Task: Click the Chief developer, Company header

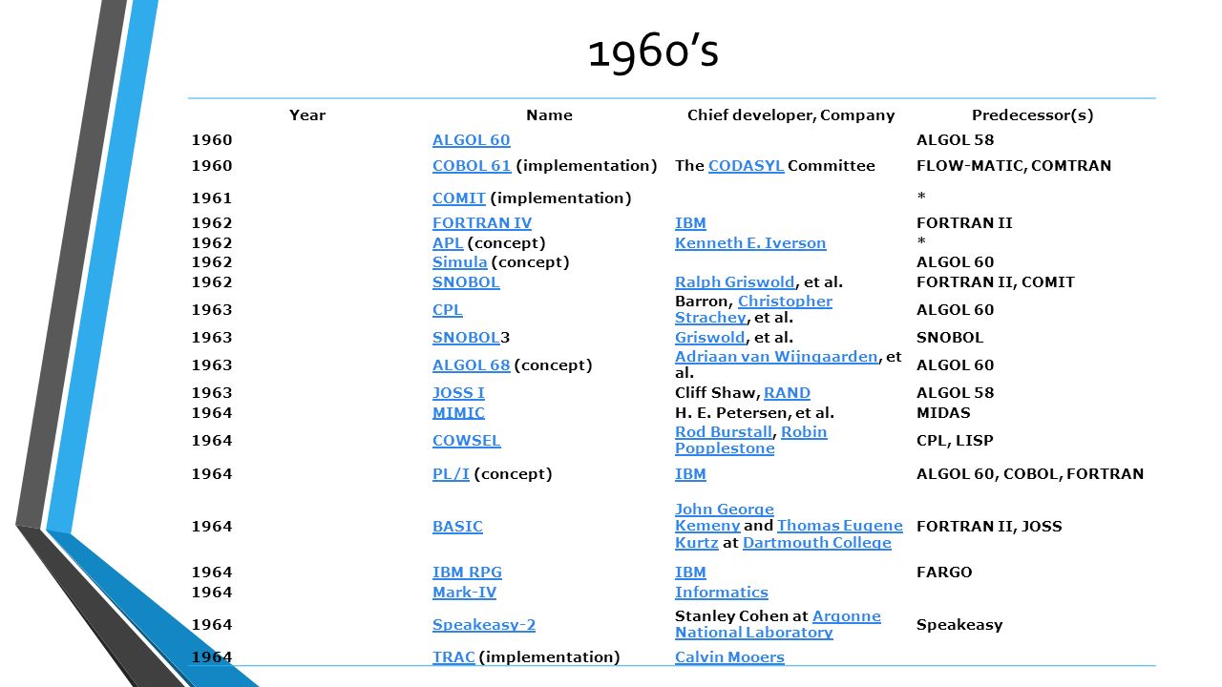Action: point(791,115)
